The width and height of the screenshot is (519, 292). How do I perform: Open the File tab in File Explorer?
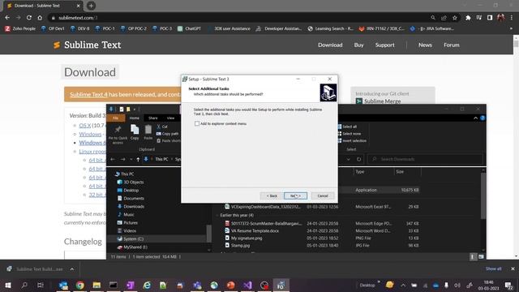click(x=115, y=118)
